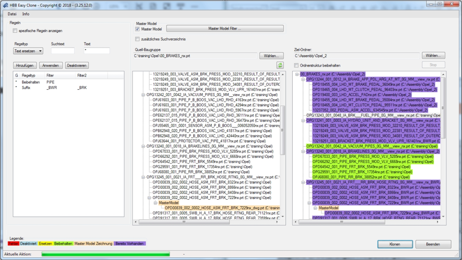Enable spezifische Regeln anzeigen checkbox

pyautogui.click(x=15, y=31)
